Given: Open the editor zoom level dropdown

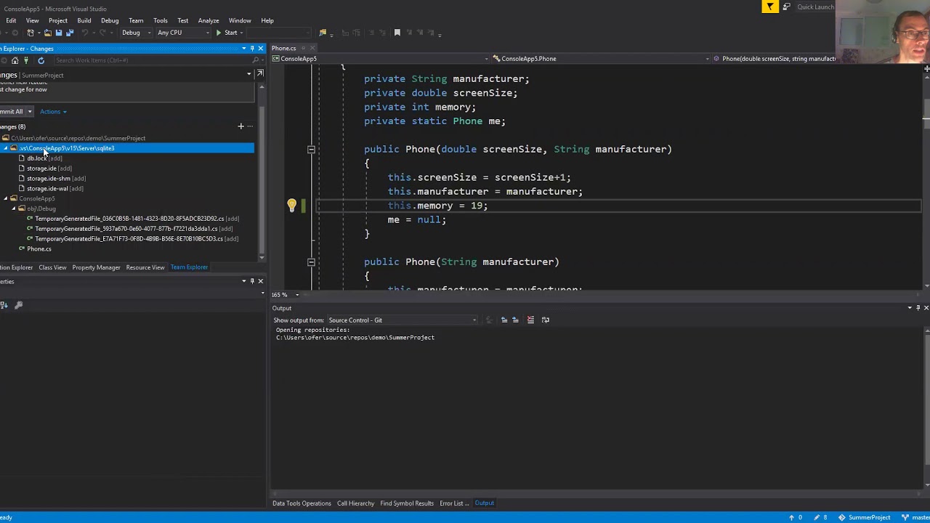Looking at the screenshot, I should coord(296,295).
